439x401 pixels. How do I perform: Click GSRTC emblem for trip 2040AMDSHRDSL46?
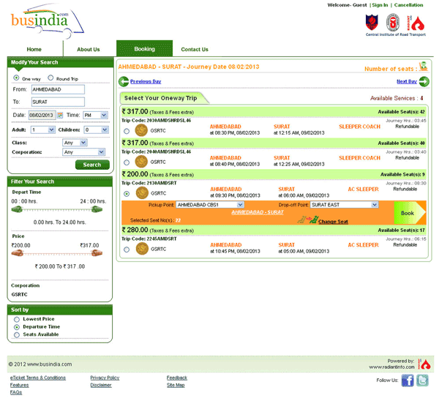click(x=141, y=162)
